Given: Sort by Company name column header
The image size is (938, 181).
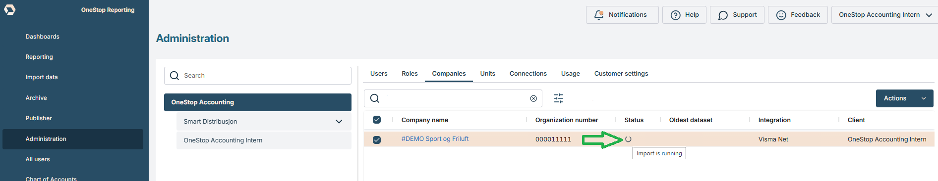Looking at the screenshot, I should tap(425, 120).
